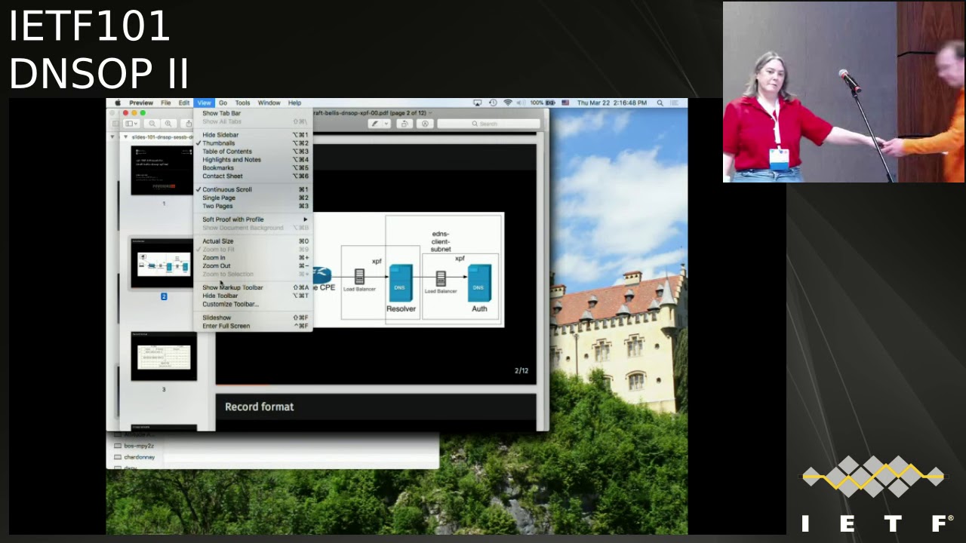The width and height of the screenshot is (966, 543).
Task: Click the rotate toolbar icon
Action: tap(405, 124)
